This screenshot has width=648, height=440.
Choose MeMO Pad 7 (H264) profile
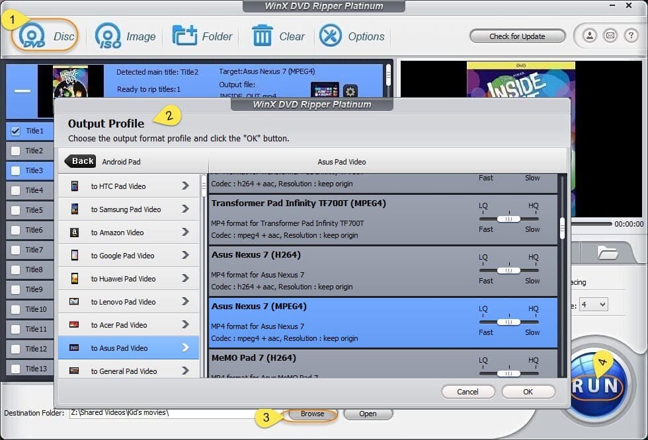383,364
